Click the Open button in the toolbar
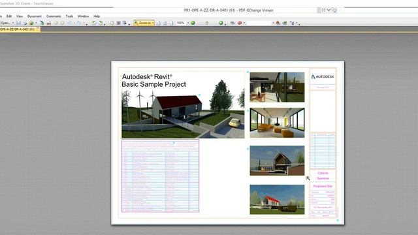Image resolution: width=418 pixels, height=235 pixels. click(6, 23)
